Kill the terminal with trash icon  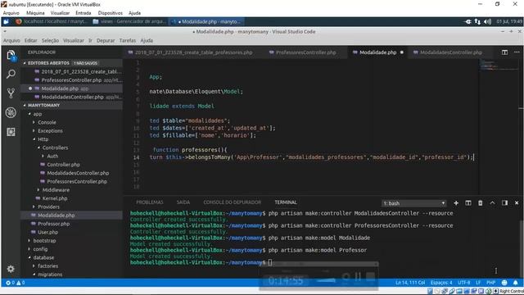click(x=481, y=203)
